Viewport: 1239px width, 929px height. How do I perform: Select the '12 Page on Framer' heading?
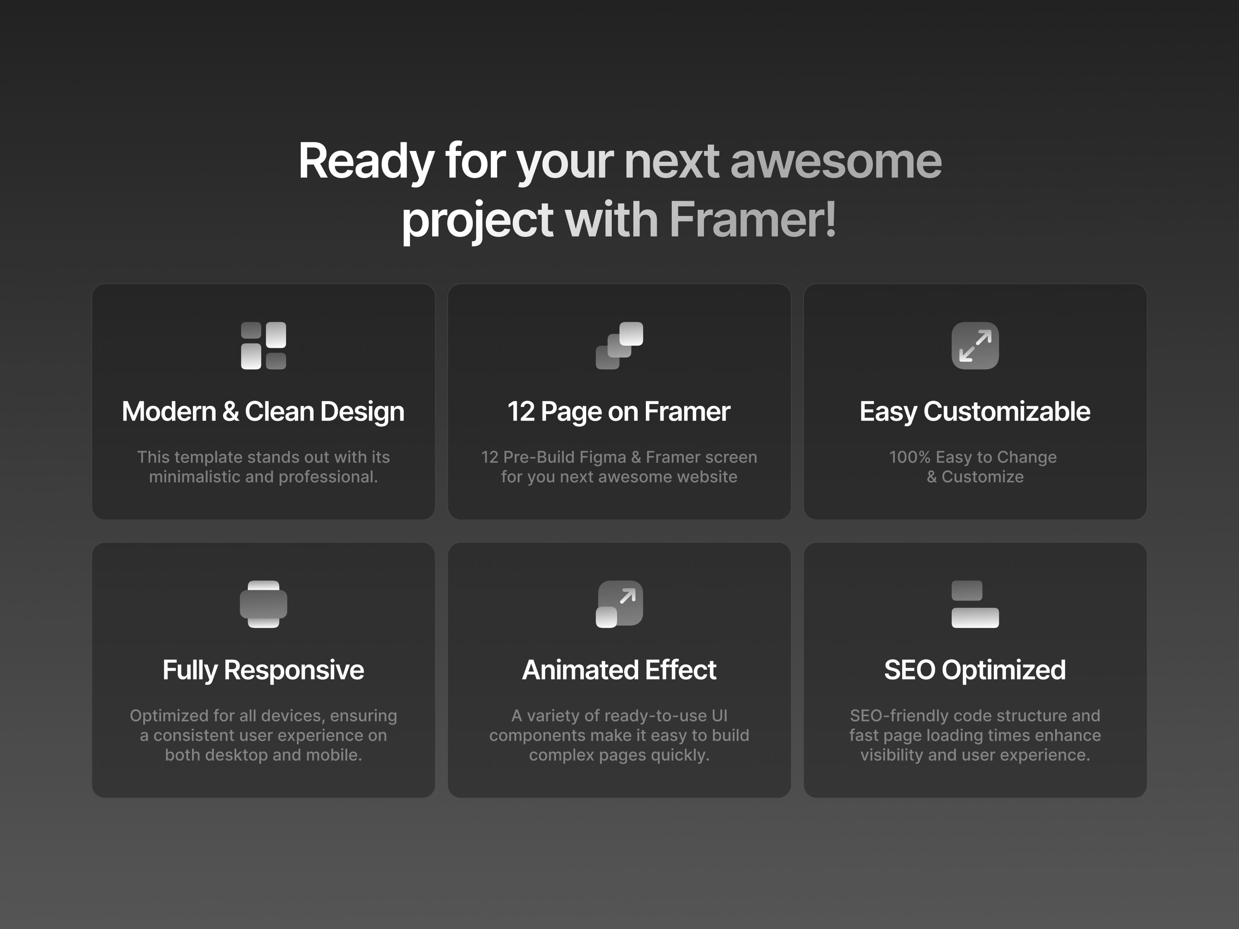[x=619, y=411]
